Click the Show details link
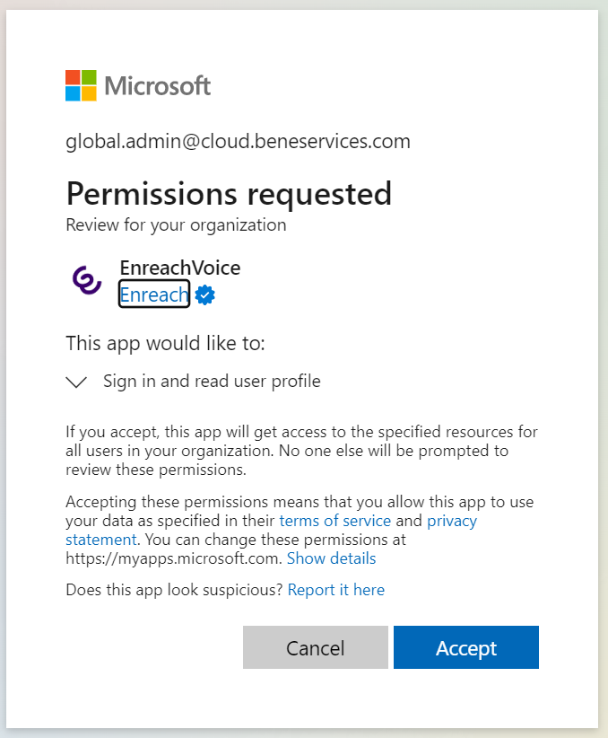The height and width of the screenshot is (738, 608). (331, 558)
